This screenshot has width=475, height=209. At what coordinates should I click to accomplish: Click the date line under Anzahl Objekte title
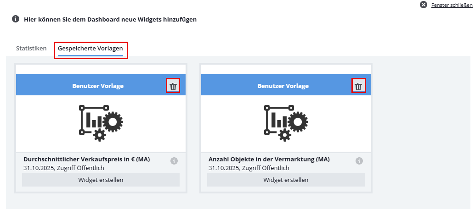(x=249, y=168)
